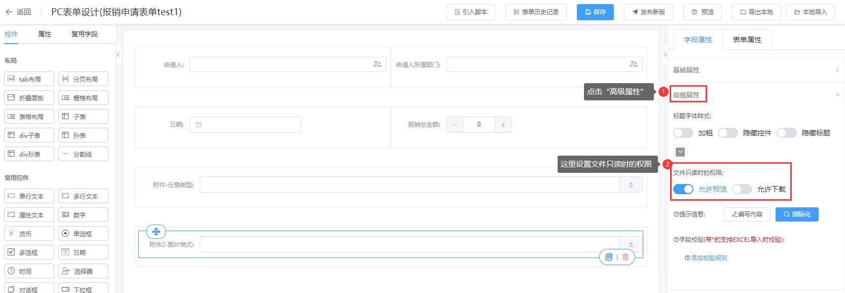
Task: Switch to the 控件 tab
Action: (x=11, y=34)
